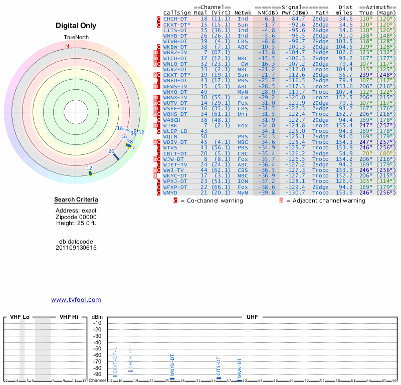Open the www.tvfool.com link
Viewport: 401px width, 385px height.
pyautogui.click(x=76, y=300)
